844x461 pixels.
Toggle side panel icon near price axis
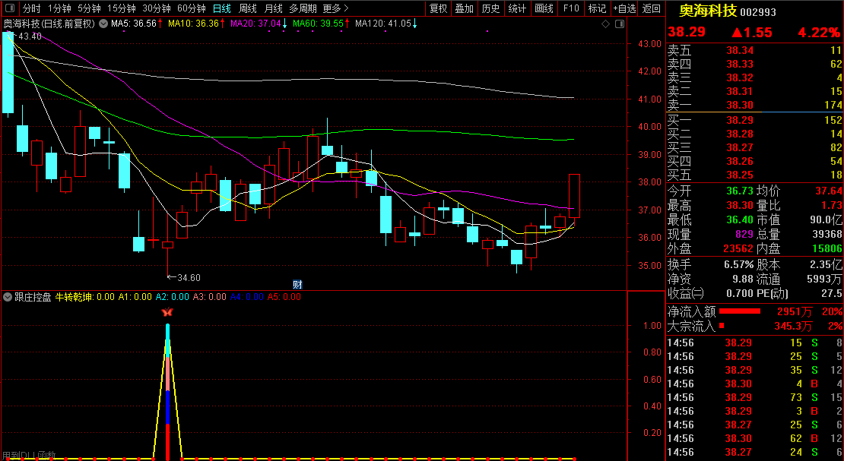[618, 24]
